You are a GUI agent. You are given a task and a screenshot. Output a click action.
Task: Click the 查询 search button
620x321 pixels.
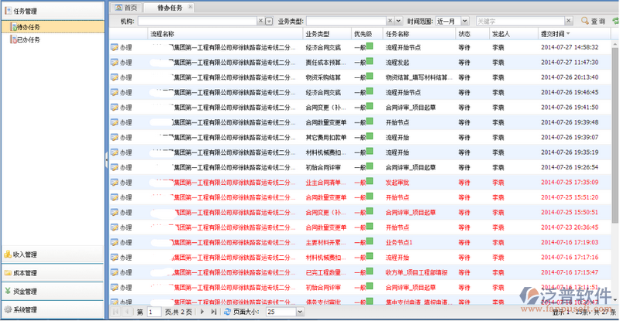[x=591, y=21]
